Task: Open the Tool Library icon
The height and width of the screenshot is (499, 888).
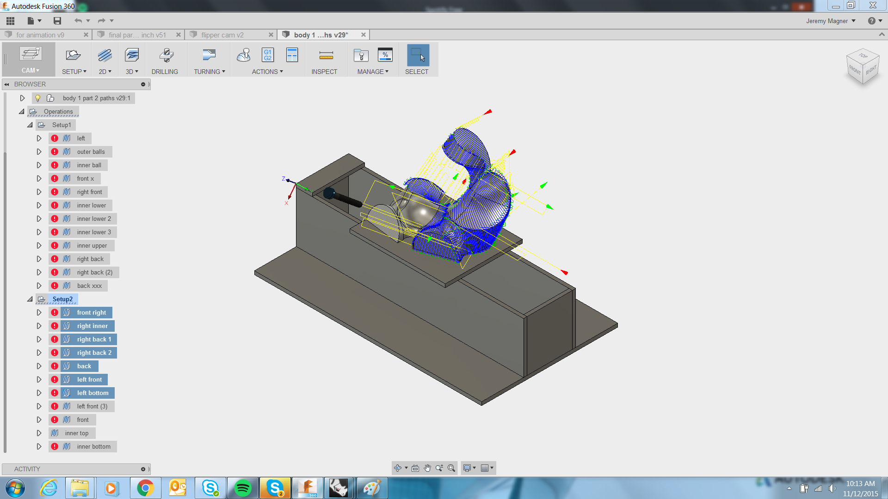Action: pos(361,55)
